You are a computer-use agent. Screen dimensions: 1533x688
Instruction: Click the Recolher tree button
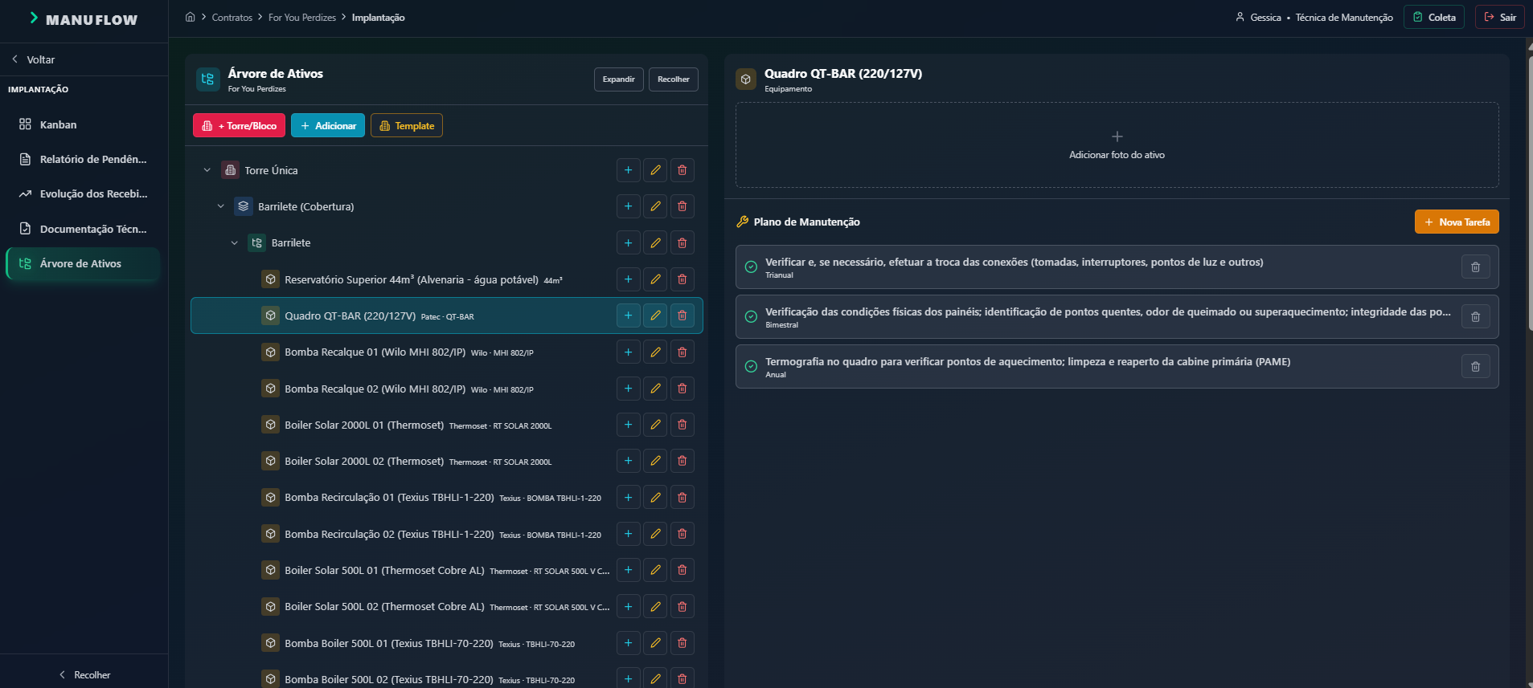point(673,79)
